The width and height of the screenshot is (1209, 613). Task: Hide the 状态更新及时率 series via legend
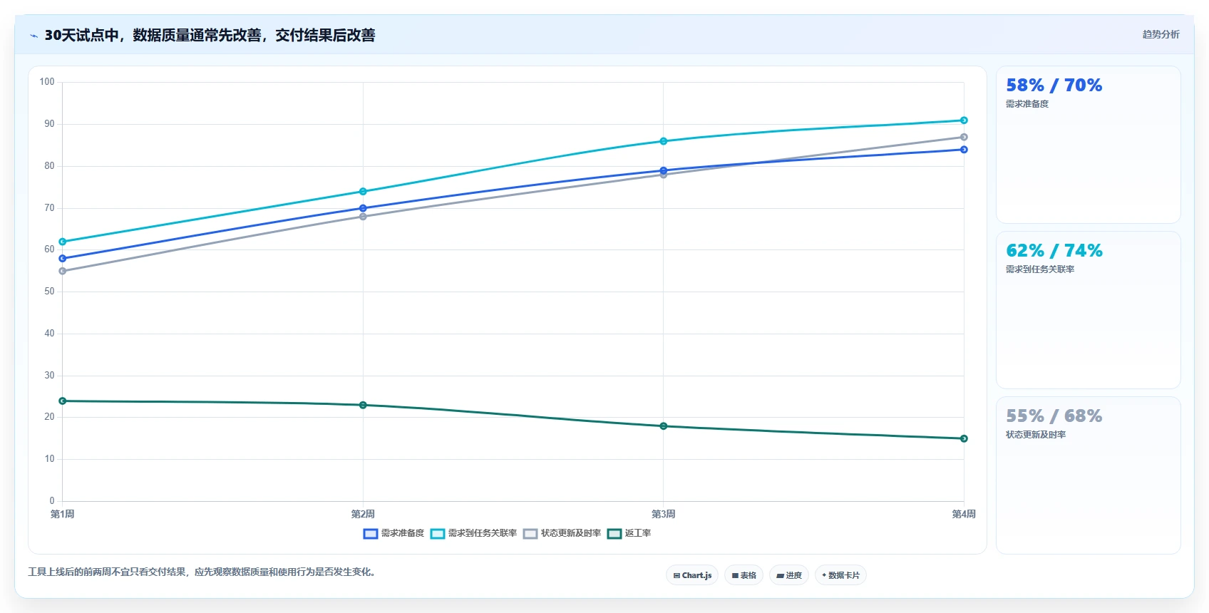(562, 533)
